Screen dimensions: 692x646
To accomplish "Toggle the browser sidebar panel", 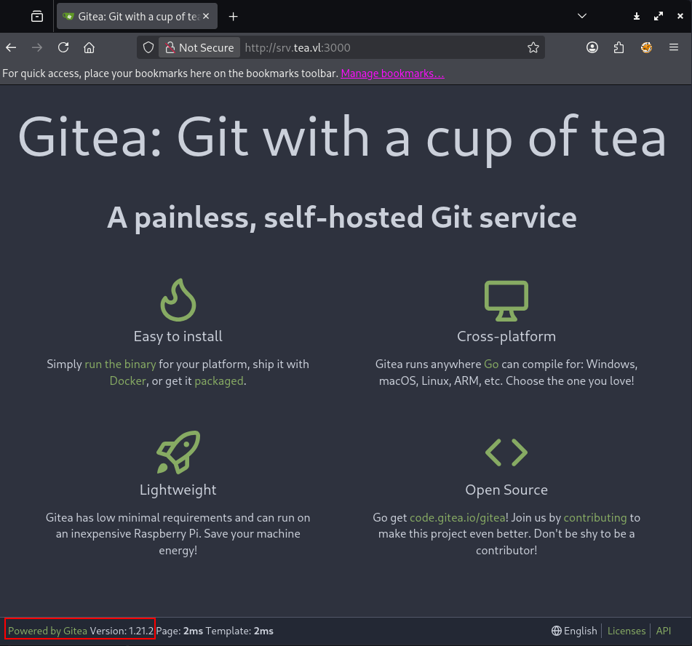I will pyautogui.click(x=36, y=16).
